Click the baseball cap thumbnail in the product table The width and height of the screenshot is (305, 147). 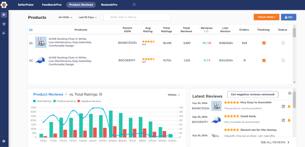[40, 60]
